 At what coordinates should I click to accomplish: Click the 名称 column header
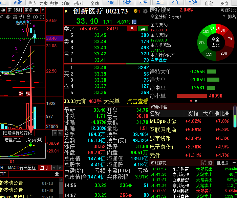pyautogui.click(x=155, y=113)
